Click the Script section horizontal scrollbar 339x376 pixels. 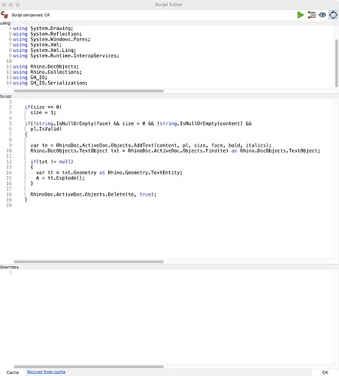click(89, 262)
